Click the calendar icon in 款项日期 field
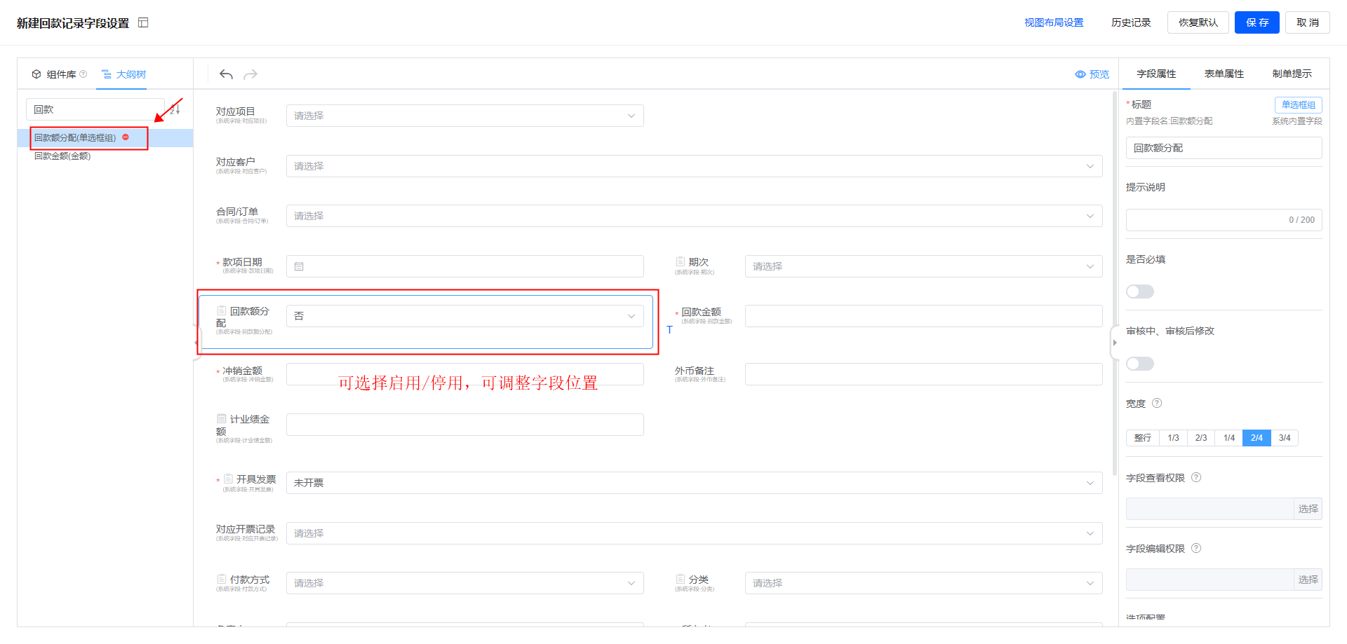Screen dimensions: 1347x644 299,267
